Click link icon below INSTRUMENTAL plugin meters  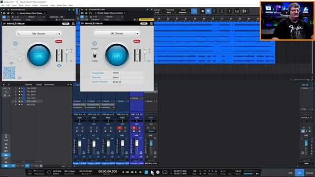[x=59, y=65]
